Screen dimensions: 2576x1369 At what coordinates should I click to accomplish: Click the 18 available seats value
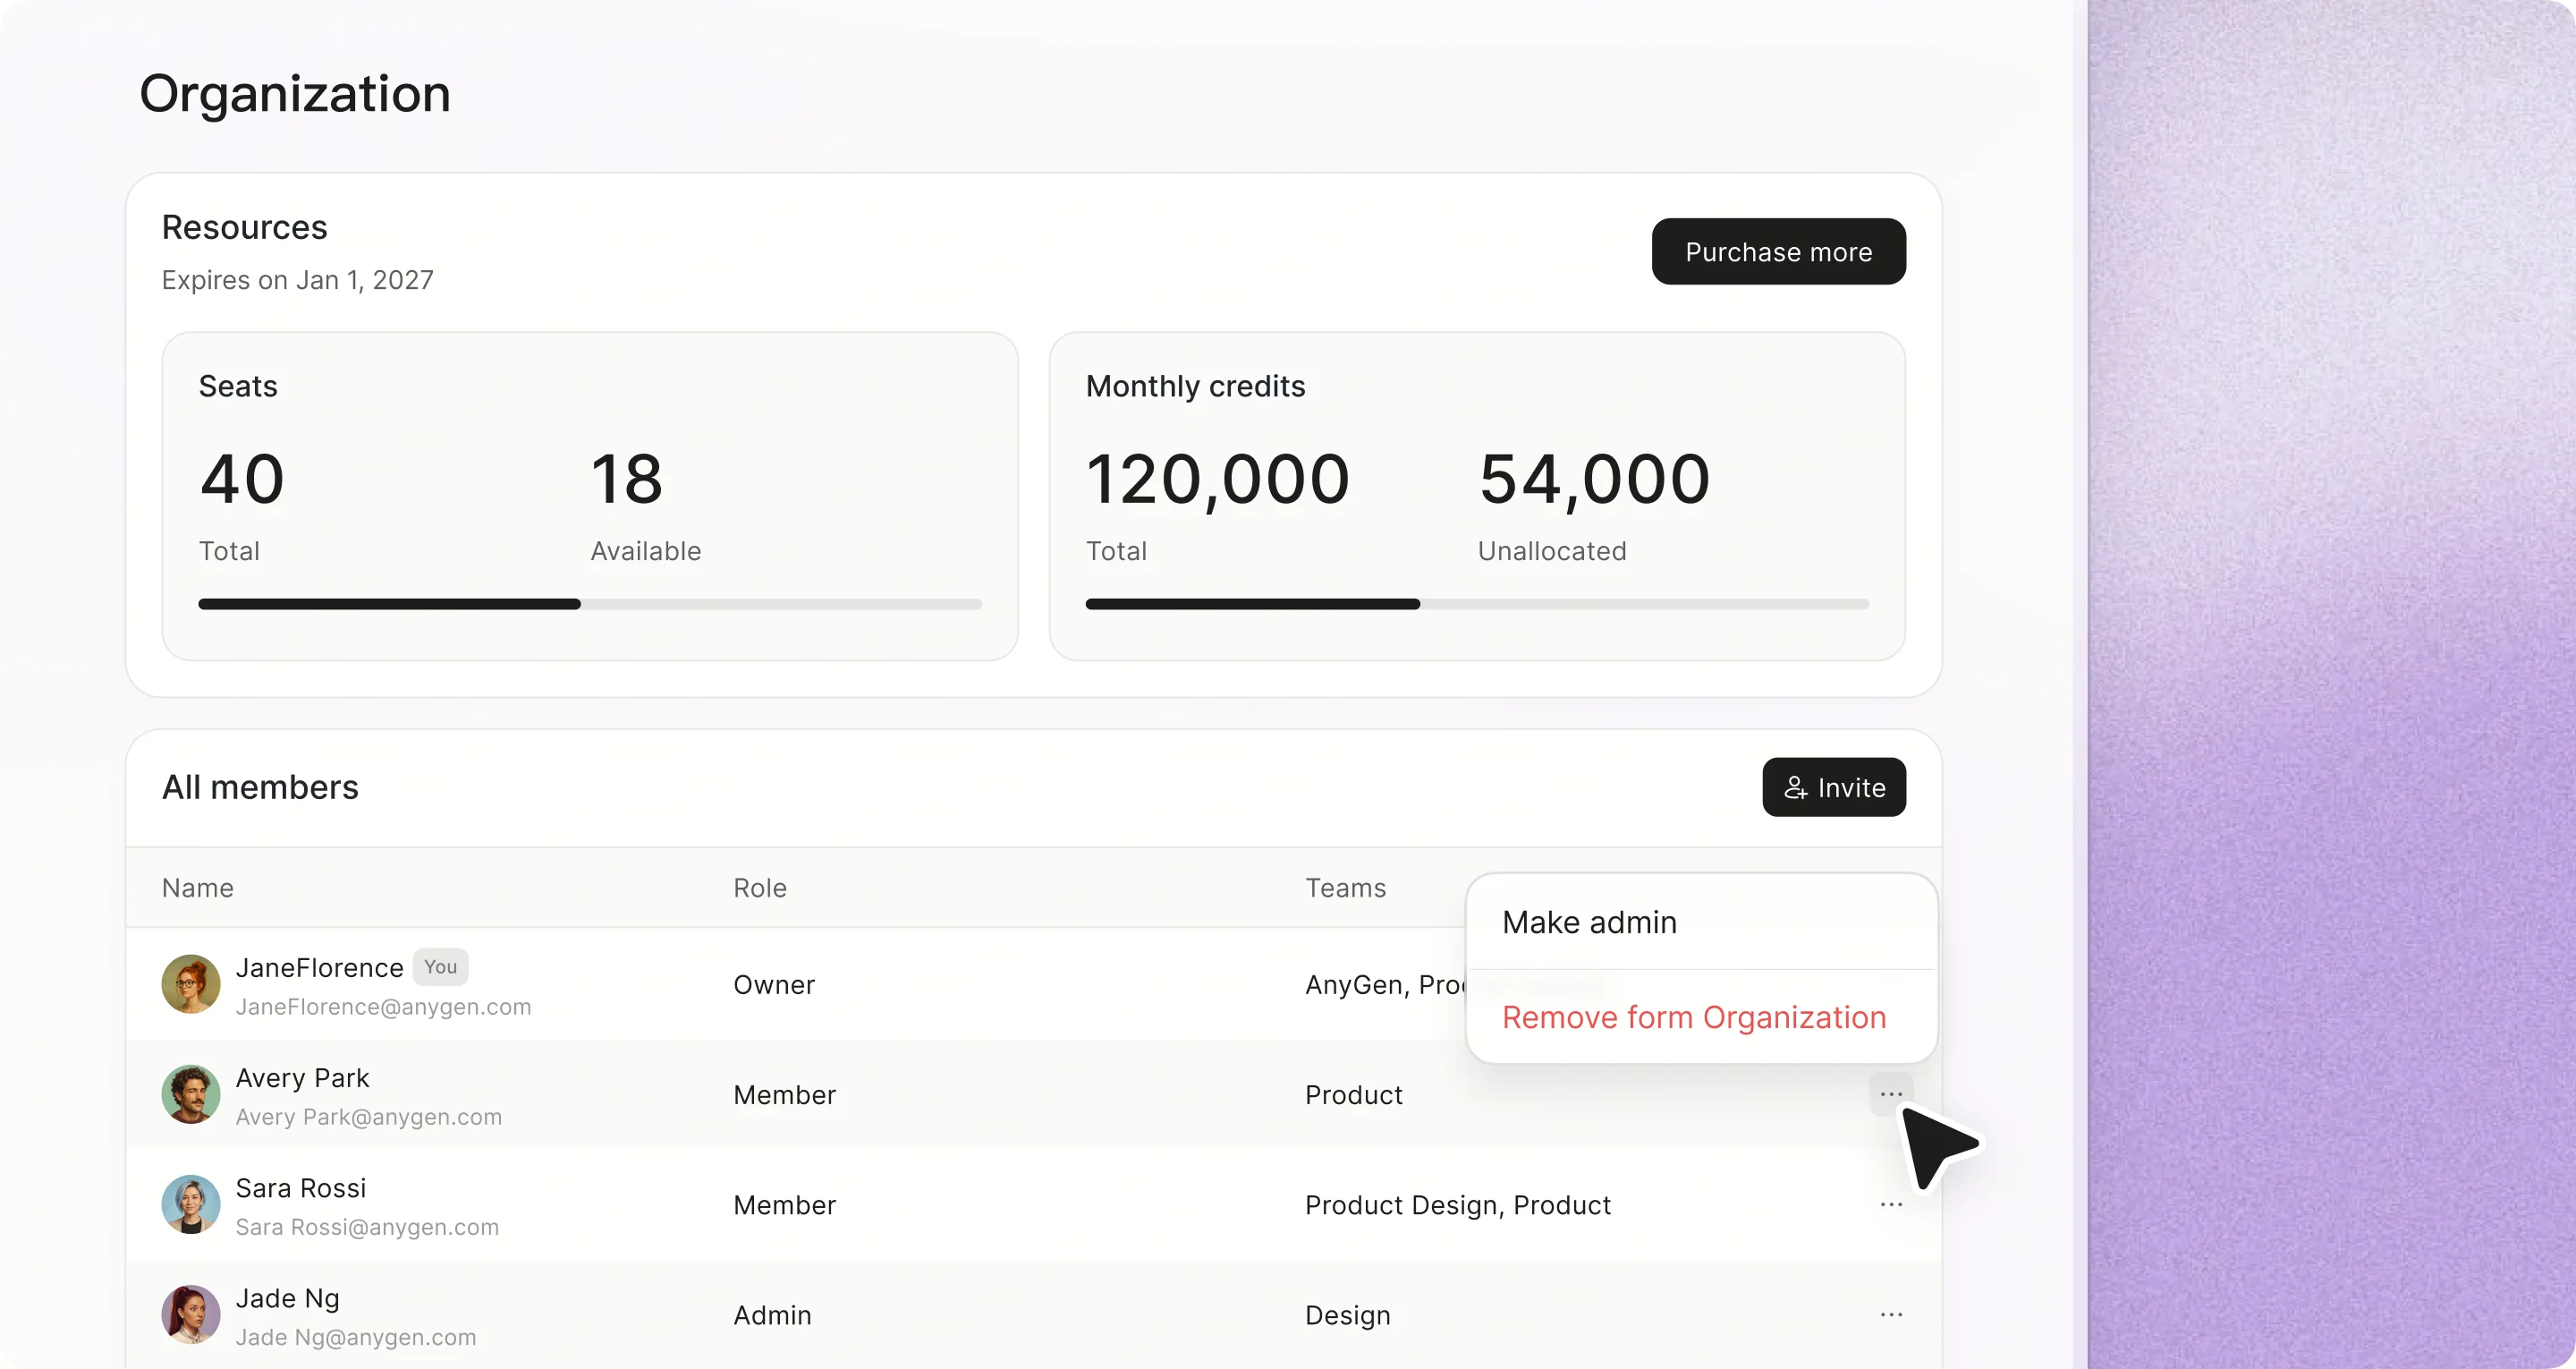click(x=627, y=479)
